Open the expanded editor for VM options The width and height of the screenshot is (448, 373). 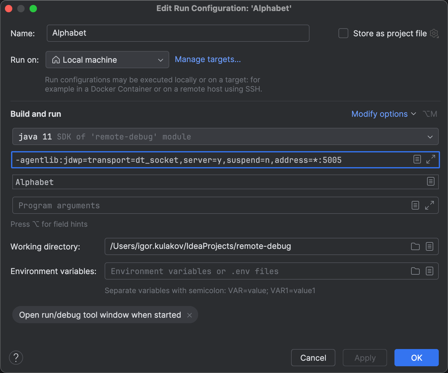pyautogui.click(x=431, y=159)
